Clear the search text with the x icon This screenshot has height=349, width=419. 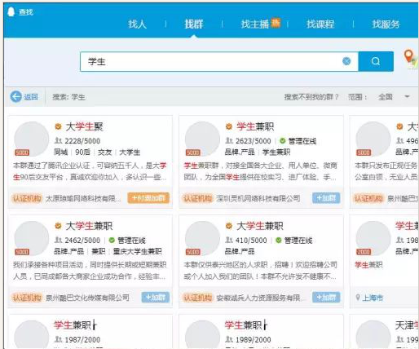click(346, 61)
